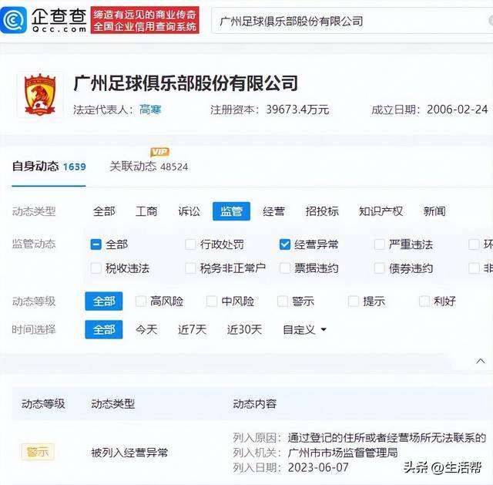The image size is (493, 485).
Task: Toggle the 全部 checkbox under 监管动态
Action: 96,244
